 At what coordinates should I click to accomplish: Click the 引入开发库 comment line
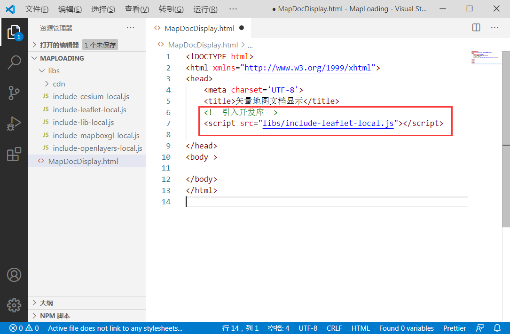[x=241, y=112]
